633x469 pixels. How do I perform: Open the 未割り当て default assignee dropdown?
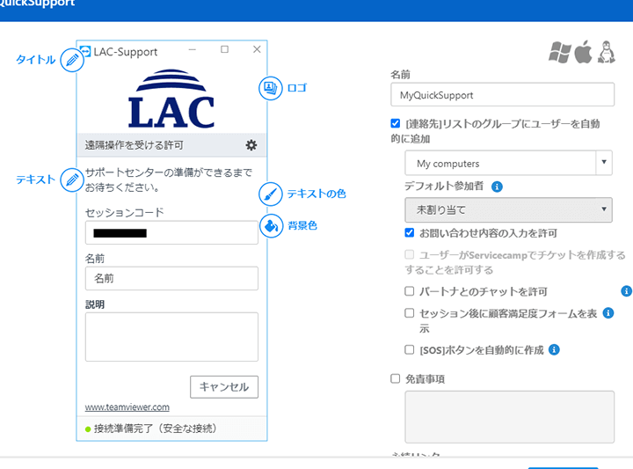[x=508, y=209]
